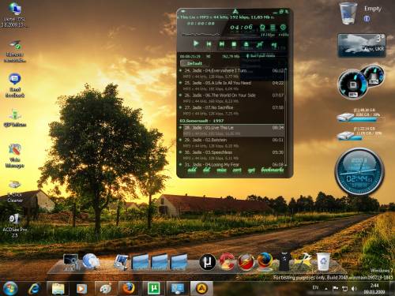Stop playback in the AIMP player
395x296 pixels.
pyautogui.click(x=234, y=44)
